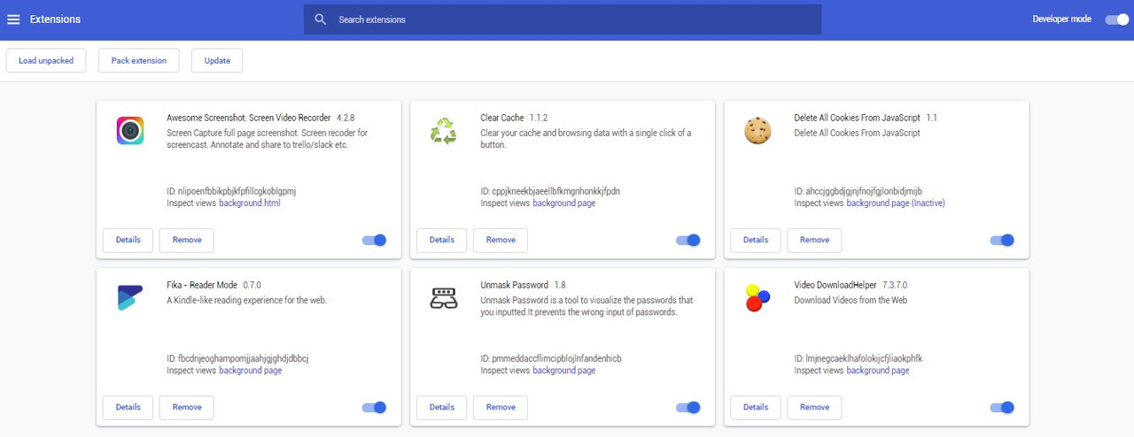The width and height of the screenshot is (1134, 437).
Task: Click the ID nlipoenfbbikpbjkfpfillcgkoblgpmj text
Action: click(x=231, y=191)
